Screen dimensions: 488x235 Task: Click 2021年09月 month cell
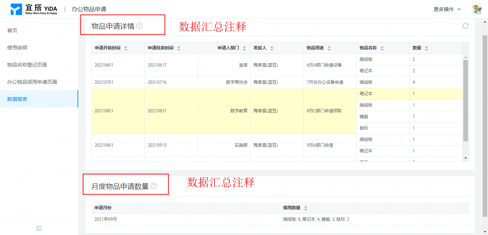[186, 219]
